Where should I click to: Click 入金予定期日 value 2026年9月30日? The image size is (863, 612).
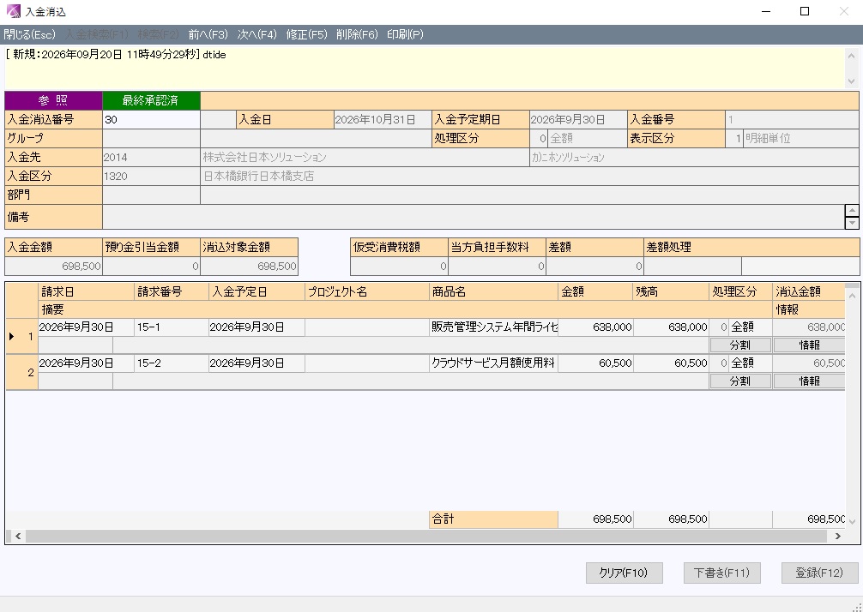578,120
